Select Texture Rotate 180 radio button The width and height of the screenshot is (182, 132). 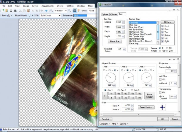160,51
